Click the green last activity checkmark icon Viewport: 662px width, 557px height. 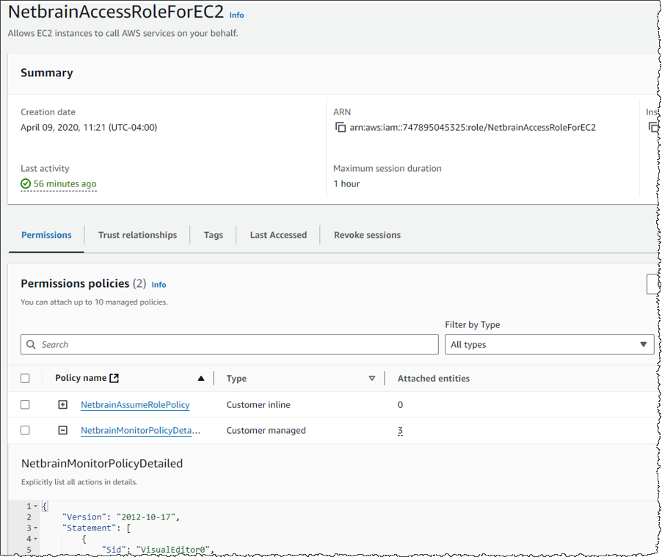26,184
